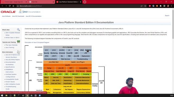Open What's New in JDK 8 link
The height and width of the screenshot is (97, 174).
click(12, 38)
